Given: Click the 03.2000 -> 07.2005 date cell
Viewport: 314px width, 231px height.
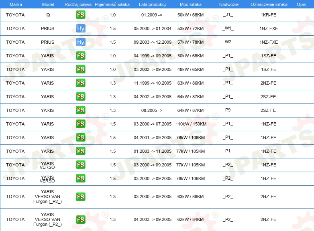Looking at the screenshot, I should point(153,124).
